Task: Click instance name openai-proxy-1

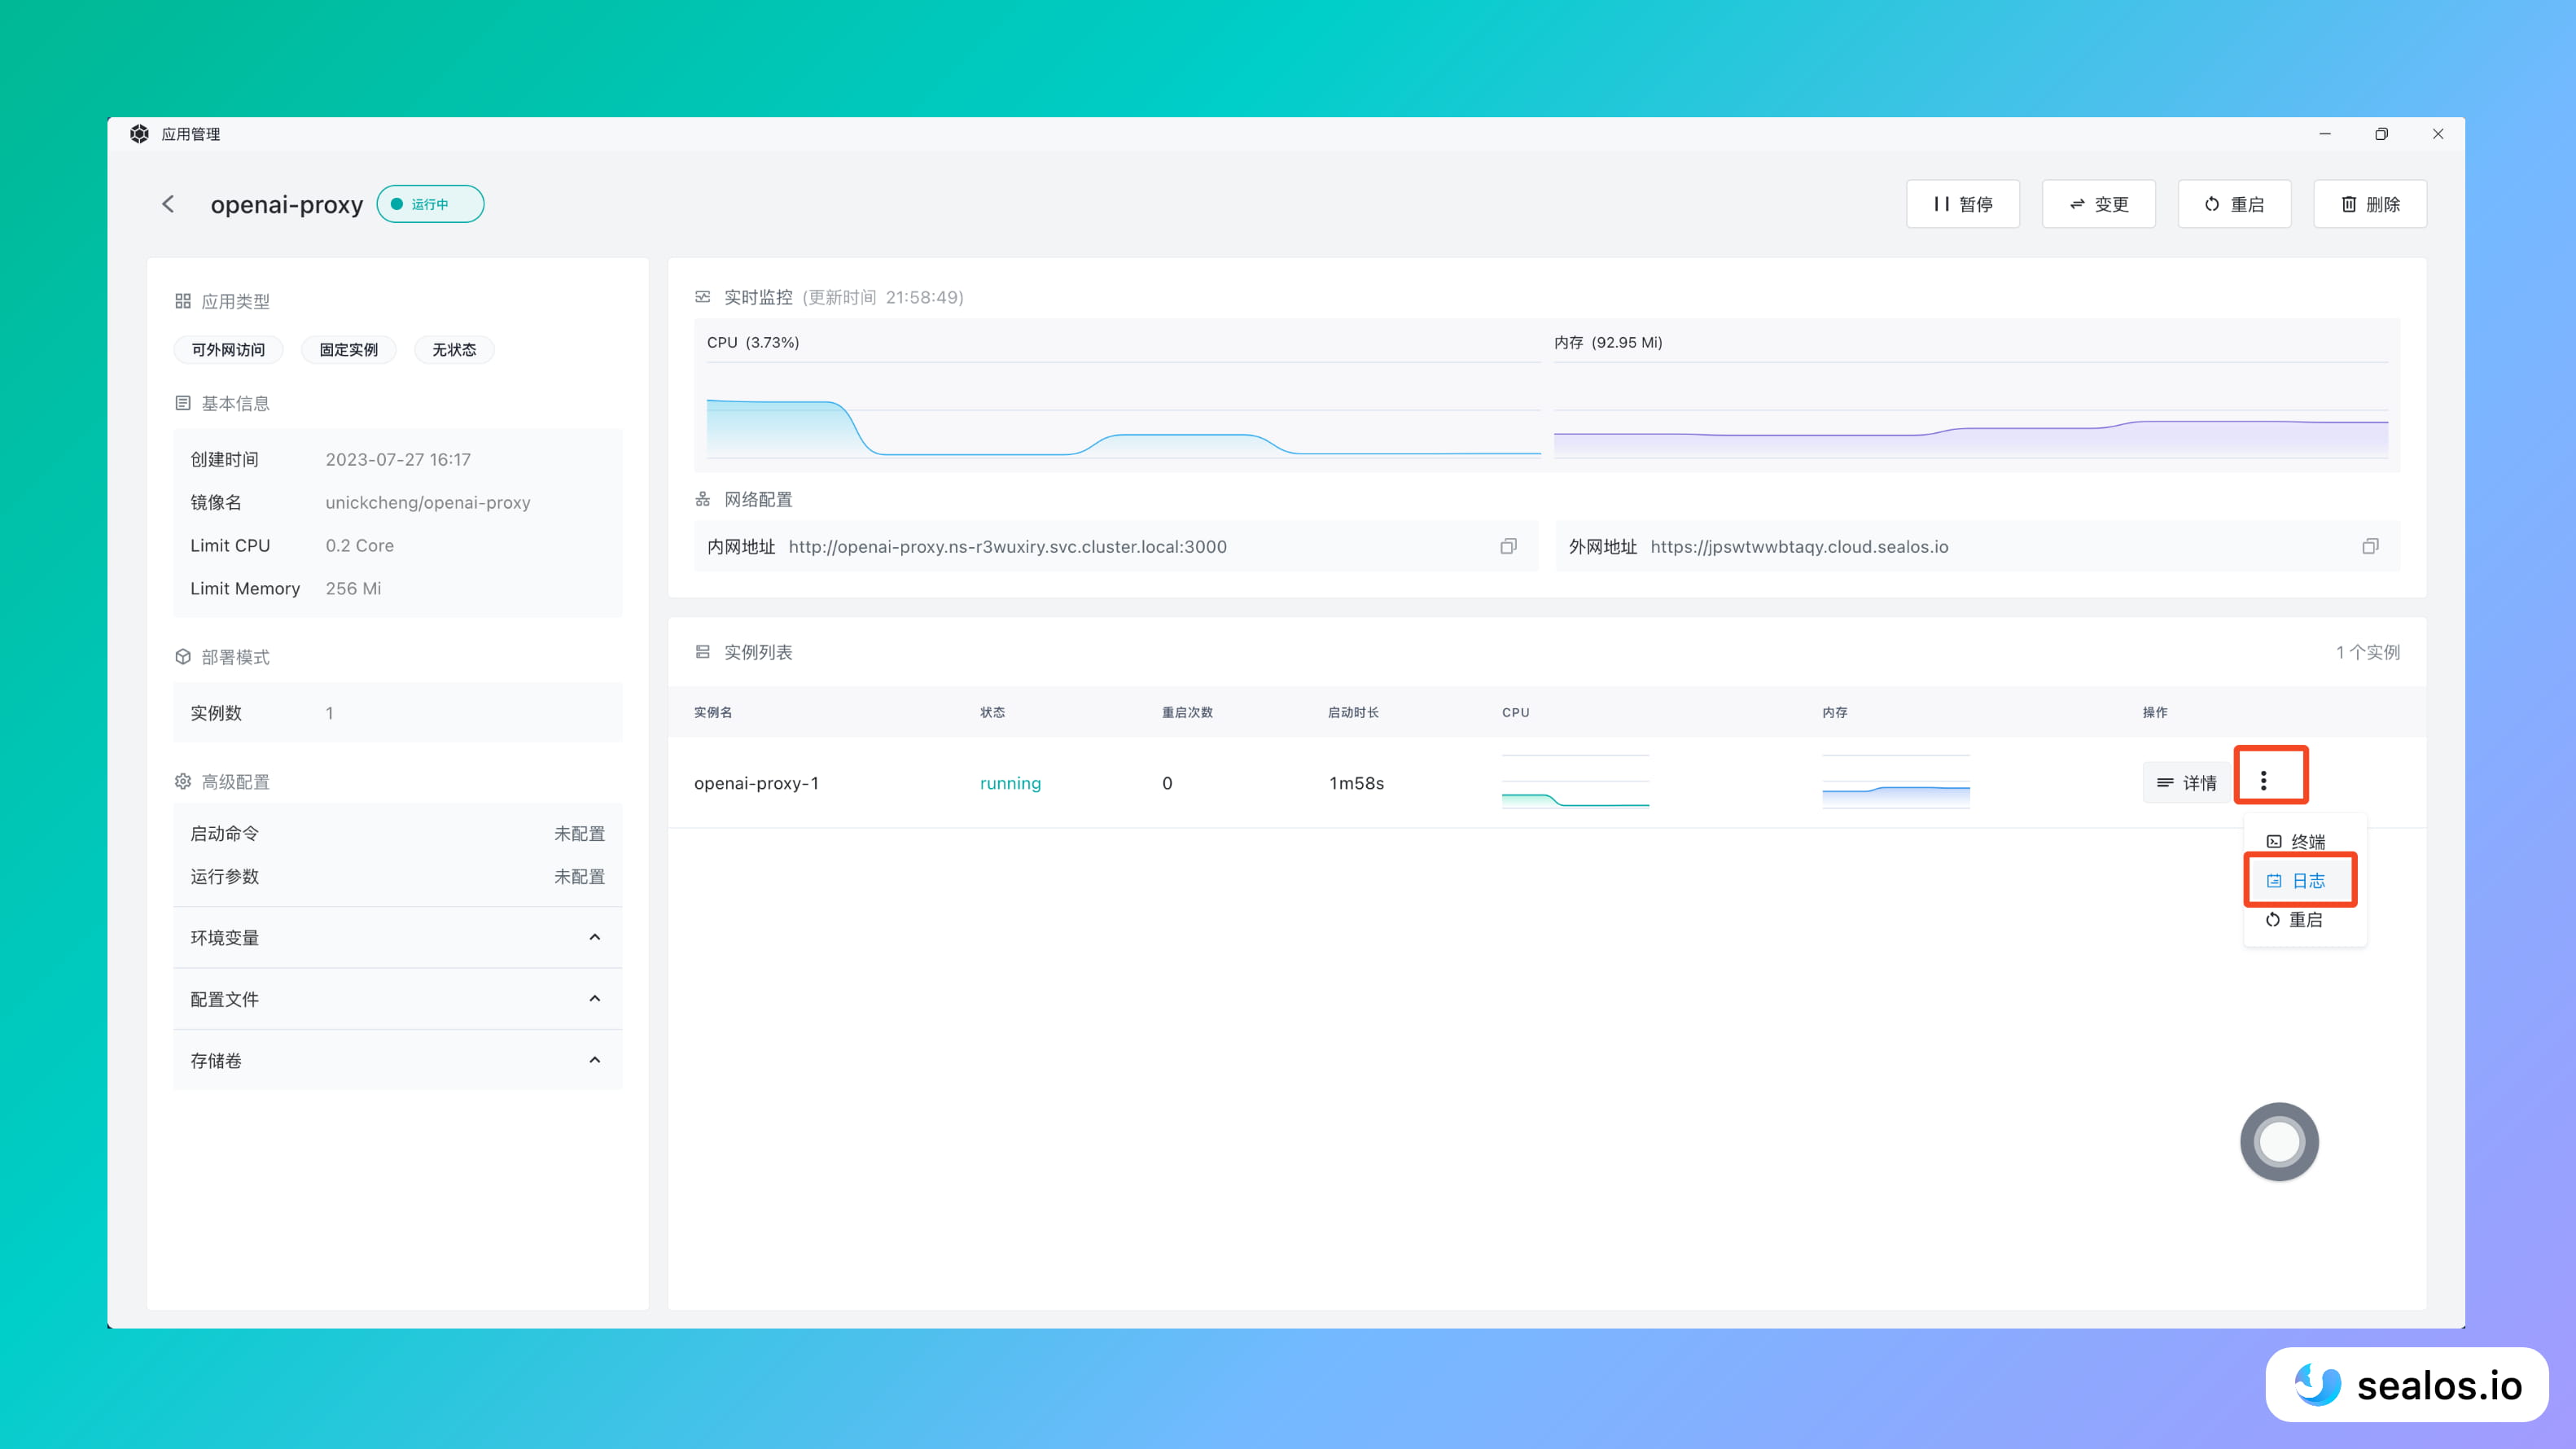Action: coord(756,783)
